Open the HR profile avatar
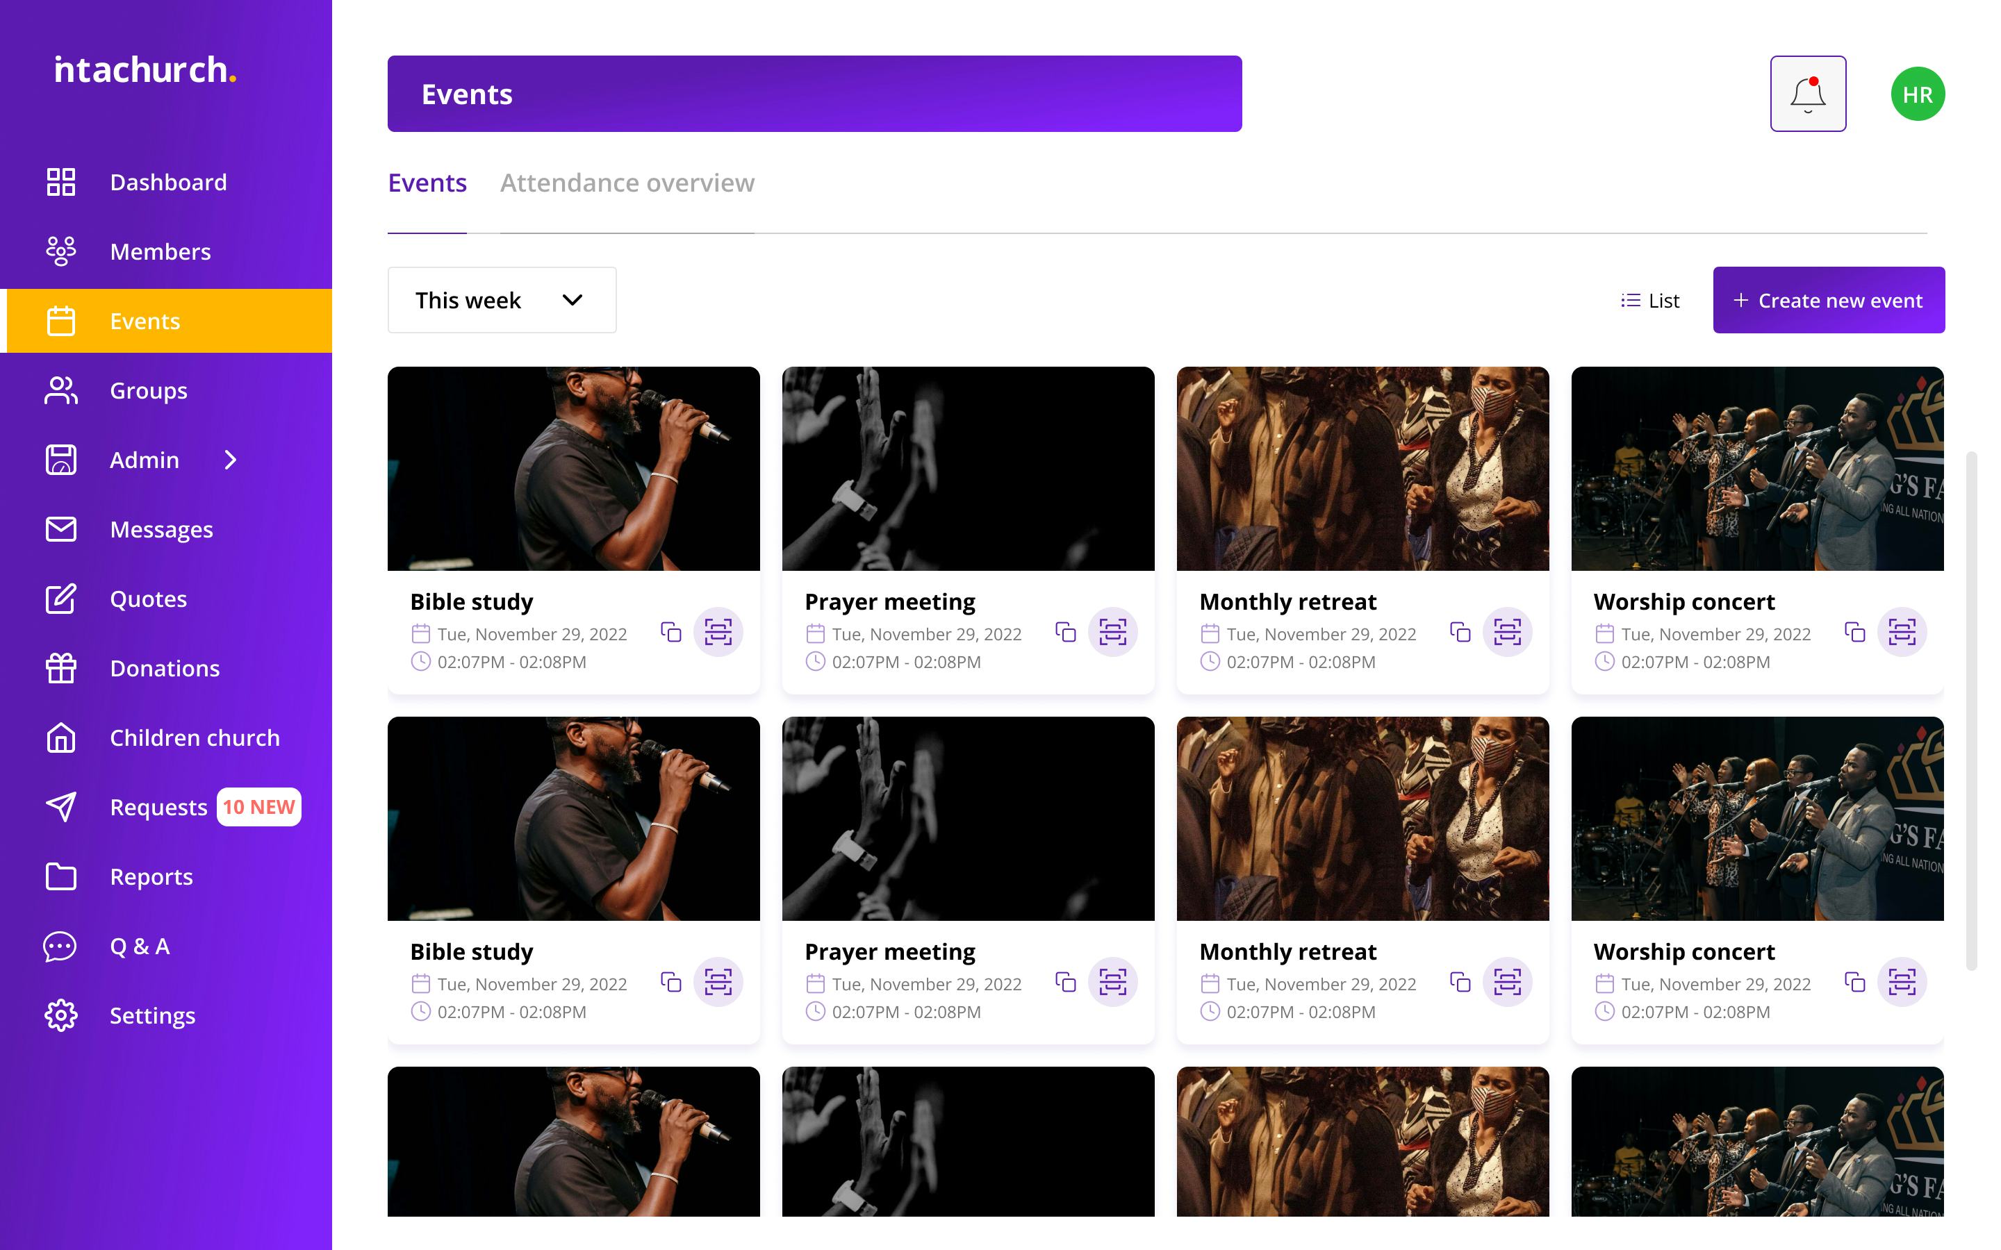Screen dimensions: 2001x1250 point(1917,94)
